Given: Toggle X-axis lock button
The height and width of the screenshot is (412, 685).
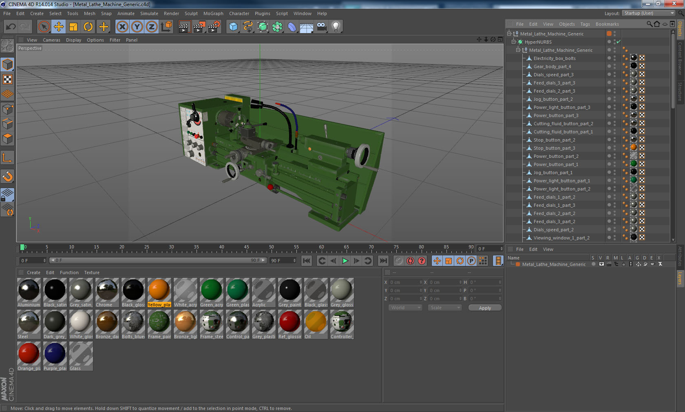Looking at the screenshot, I should point(122,27).
